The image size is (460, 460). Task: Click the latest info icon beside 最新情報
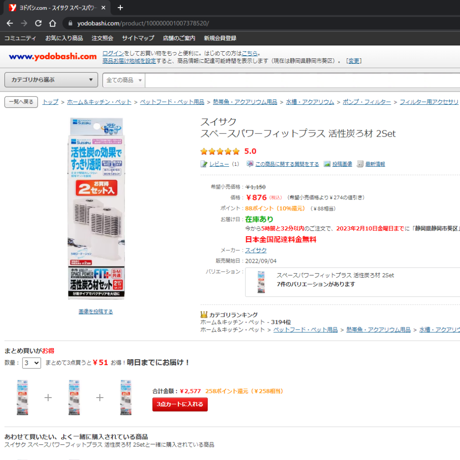tap(360, 164)
